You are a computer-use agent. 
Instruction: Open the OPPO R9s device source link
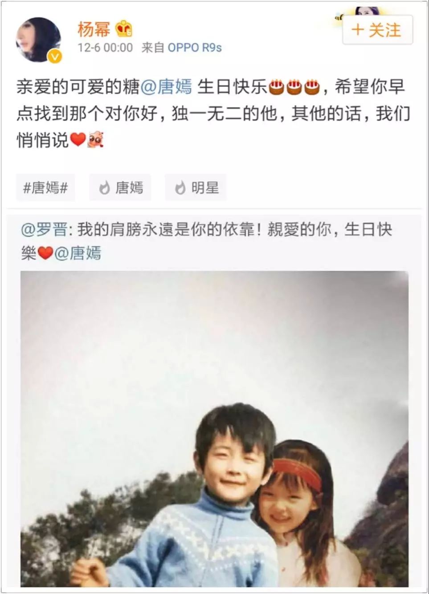tap(195, 47)
